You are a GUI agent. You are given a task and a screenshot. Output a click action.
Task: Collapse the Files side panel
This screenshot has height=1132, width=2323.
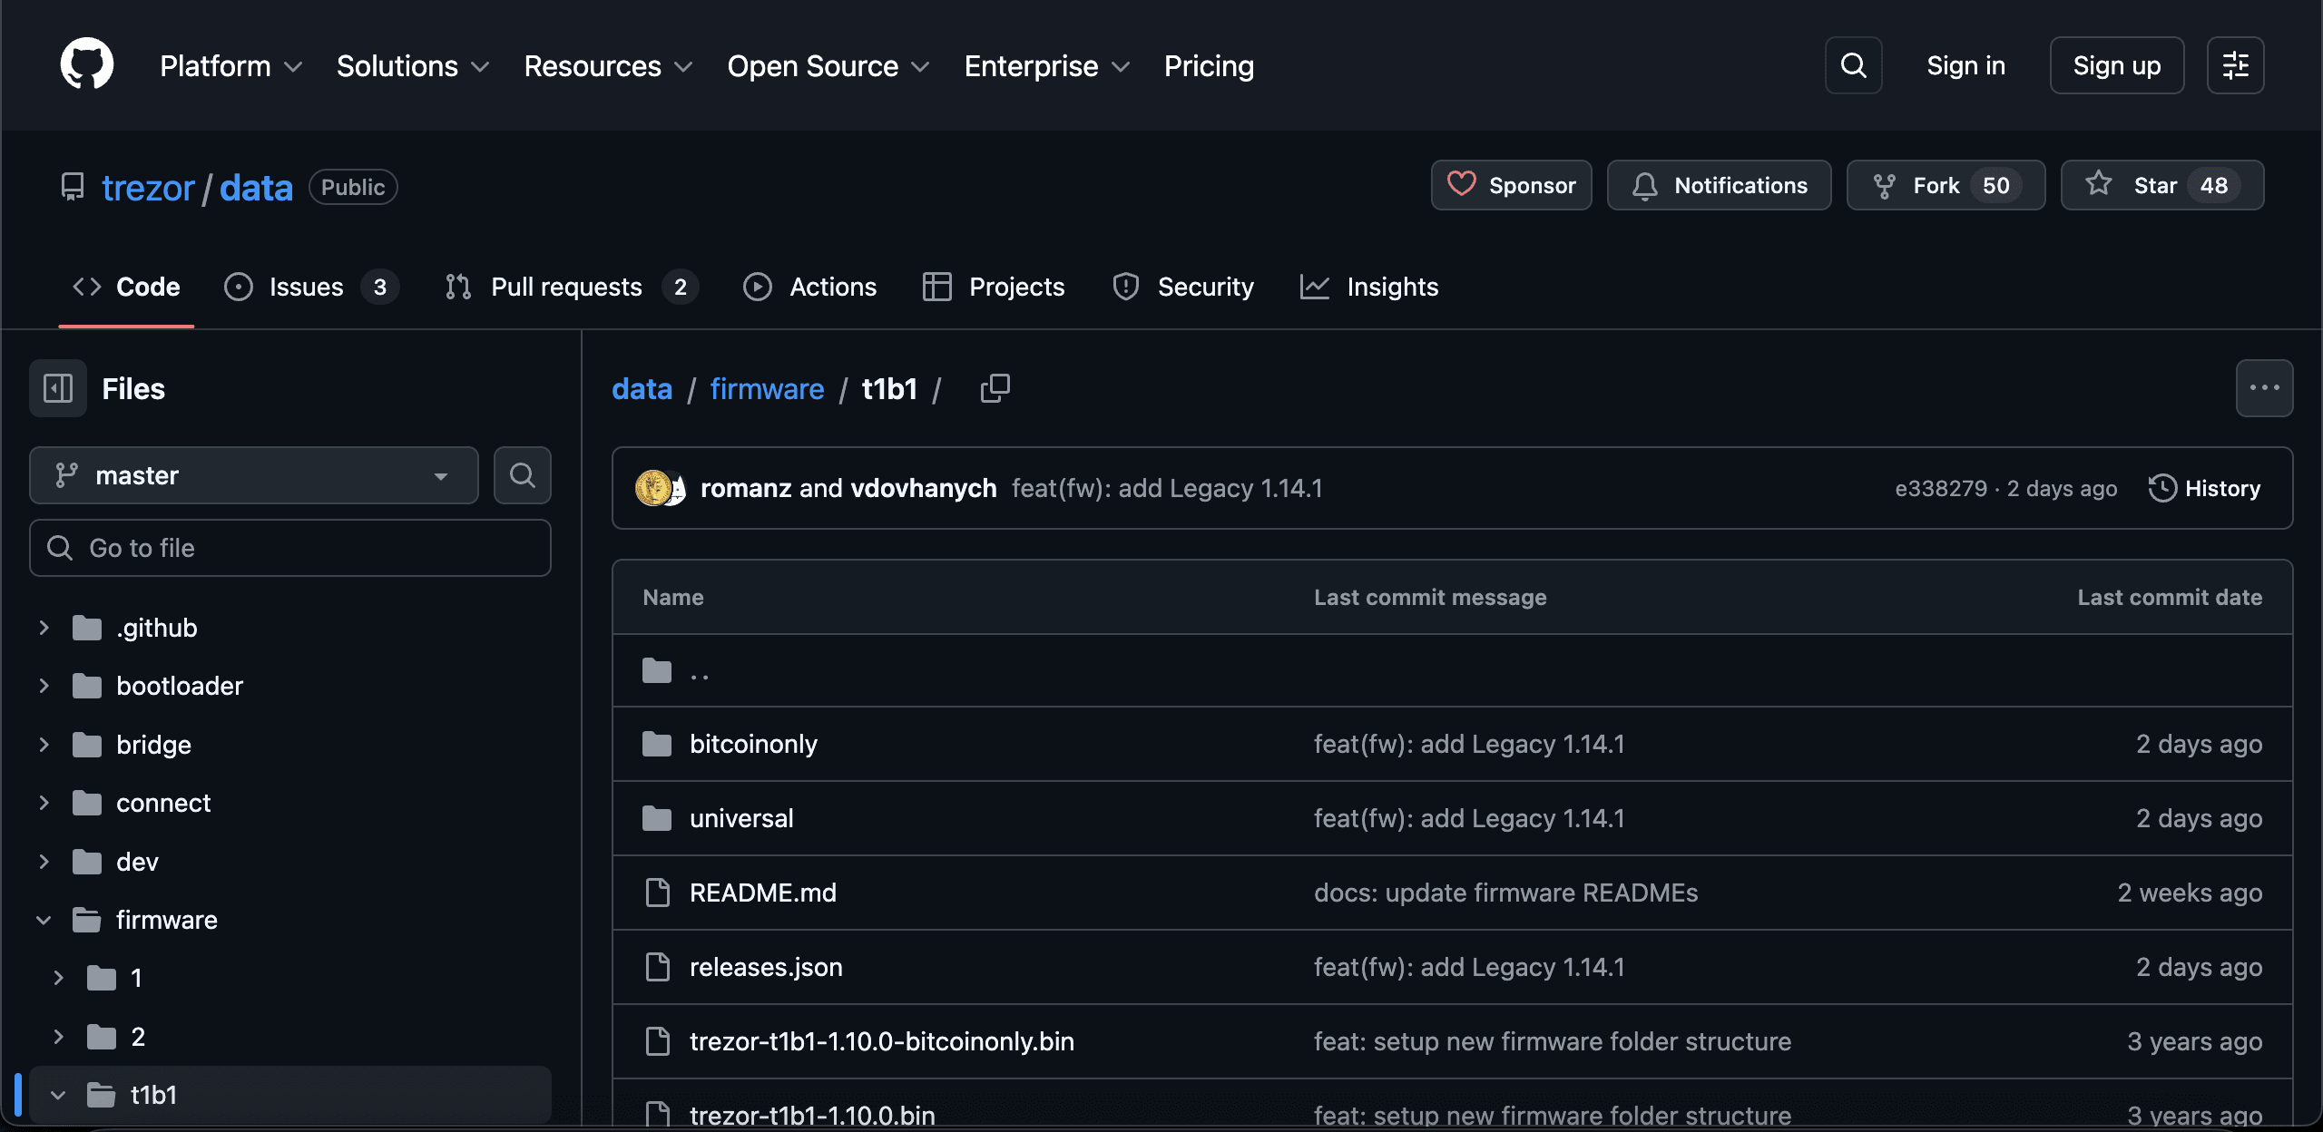pos(57,387)
